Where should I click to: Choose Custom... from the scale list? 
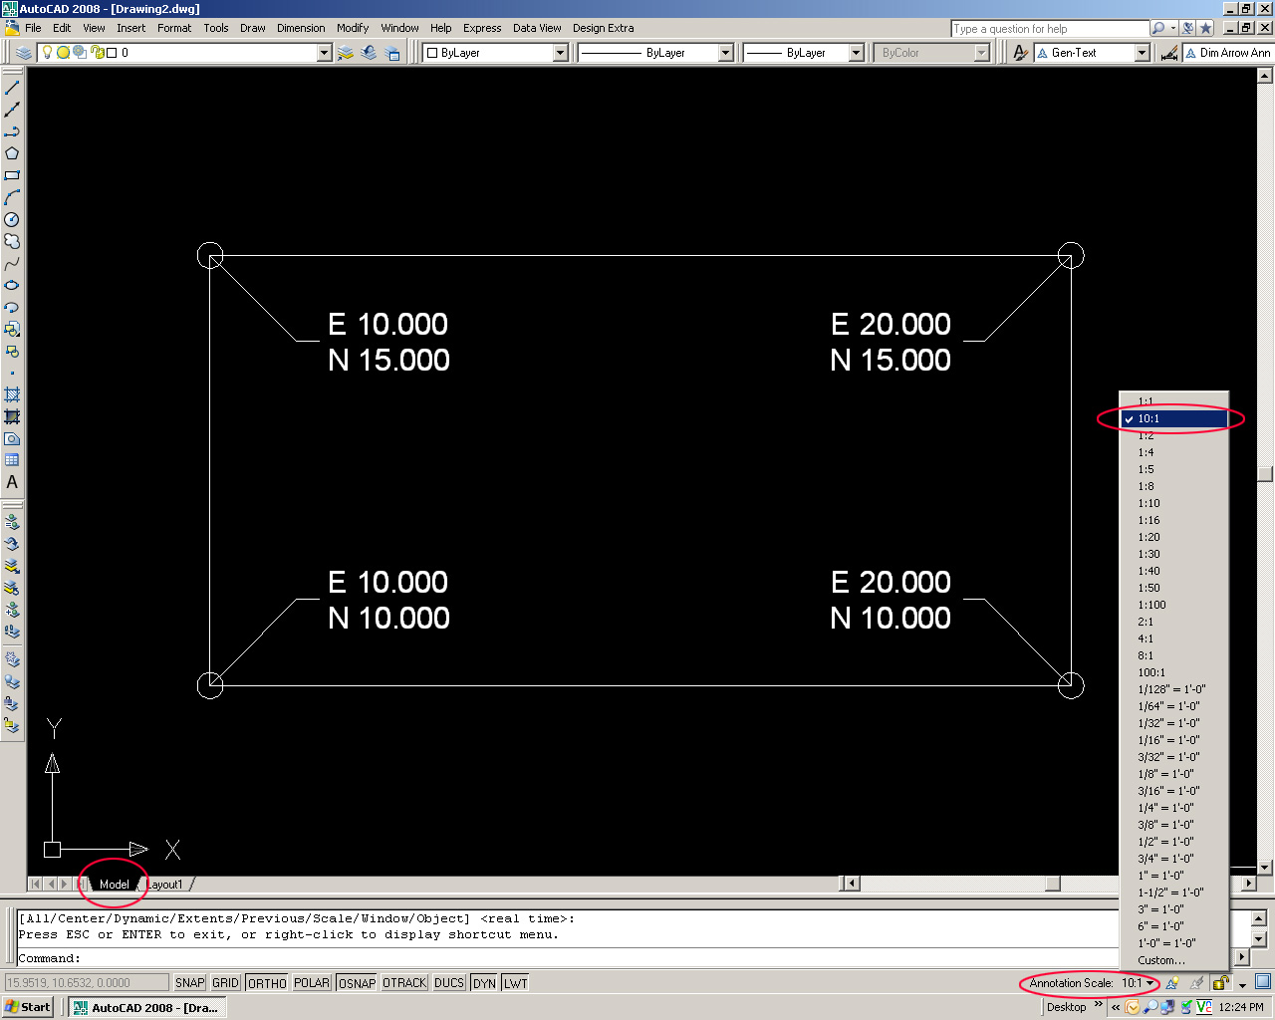point(1158,960)
